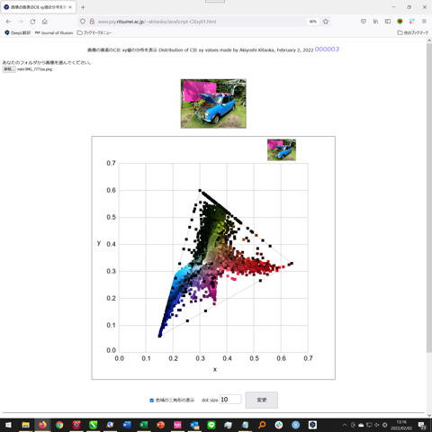Open the bookmarks menu folder

(x=94, y=32)
